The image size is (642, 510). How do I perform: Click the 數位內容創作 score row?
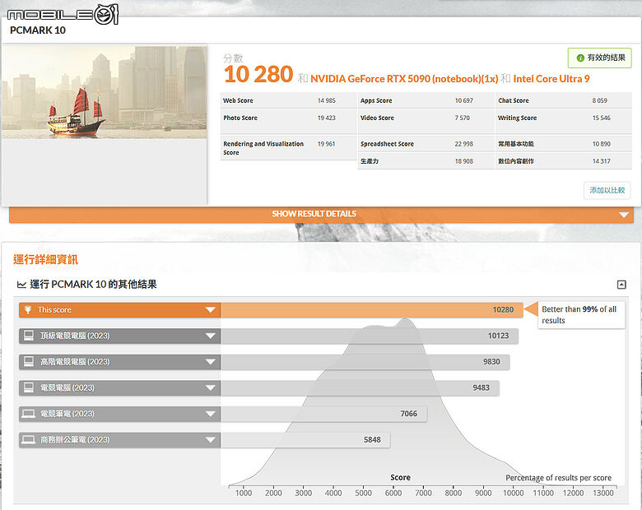(x=563, y=161)
